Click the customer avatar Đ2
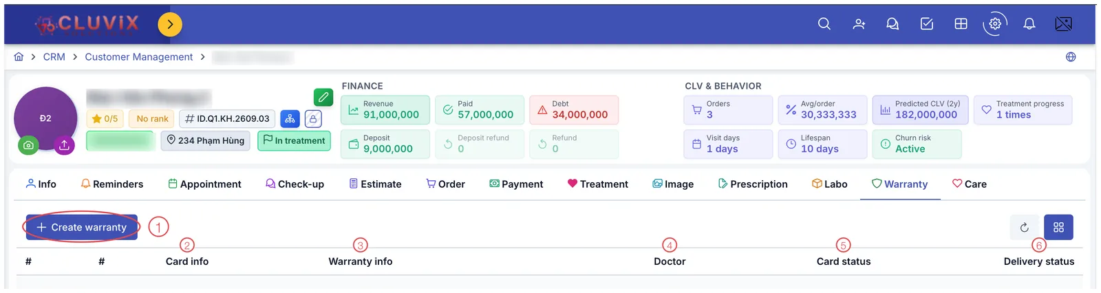The height and width of the screenshot is (293, 1101). click(45, 118)
